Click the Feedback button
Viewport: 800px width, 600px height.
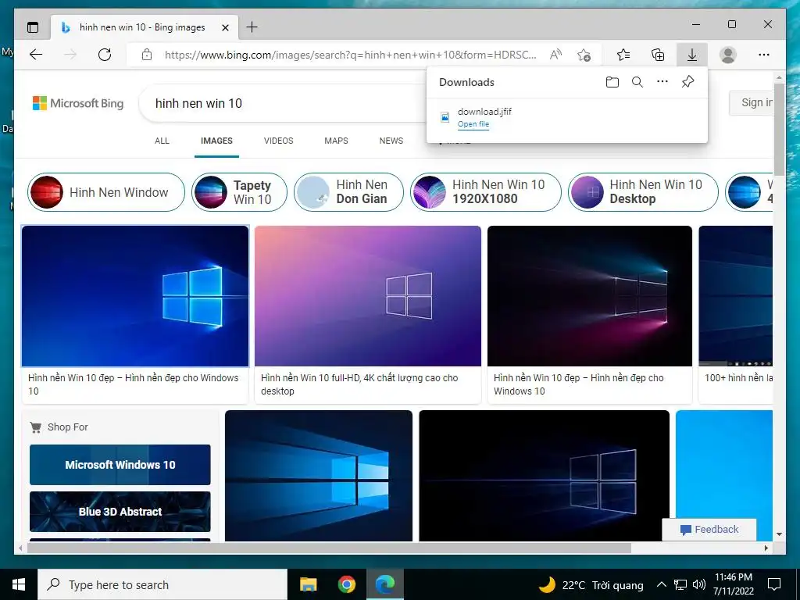[709, 530]
